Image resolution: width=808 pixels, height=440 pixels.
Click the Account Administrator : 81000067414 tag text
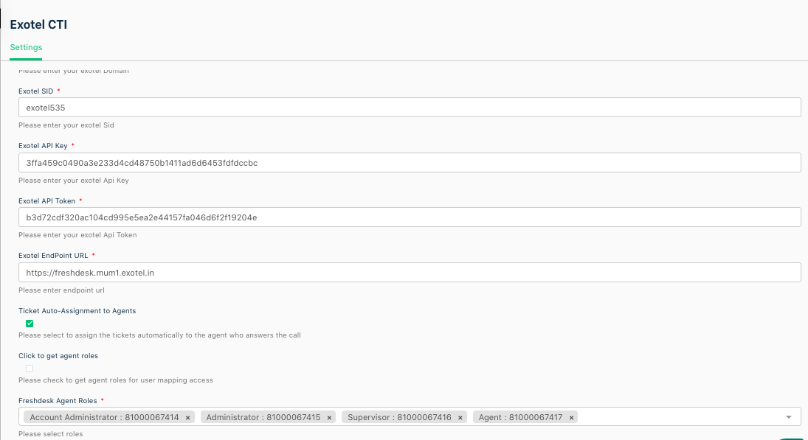click(x=104, y=417)
